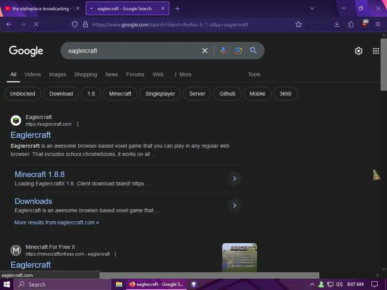Screen dimensions: 387x290
Task: Click the horizontal scrollbar at bottom
Action: click(209, 275)
